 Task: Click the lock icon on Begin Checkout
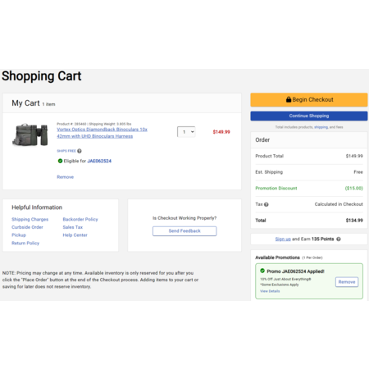(x=289, y=99)
